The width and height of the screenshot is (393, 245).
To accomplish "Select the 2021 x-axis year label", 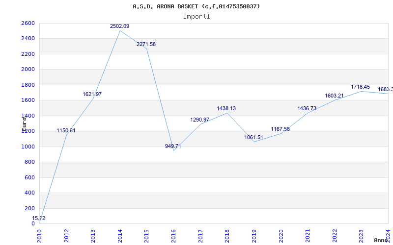I will pyautogui.click(x=308, y=236).
